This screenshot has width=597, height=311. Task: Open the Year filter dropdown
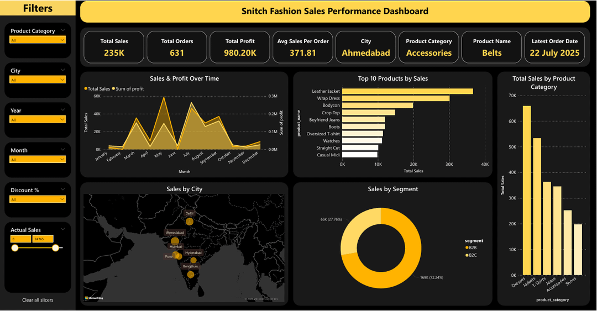[38, 119]
